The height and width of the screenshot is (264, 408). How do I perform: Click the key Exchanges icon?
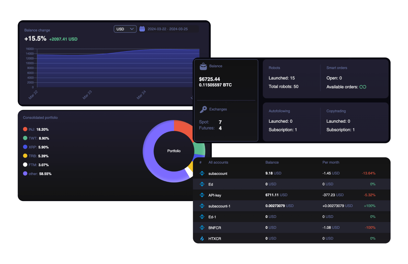click(203, 109)
